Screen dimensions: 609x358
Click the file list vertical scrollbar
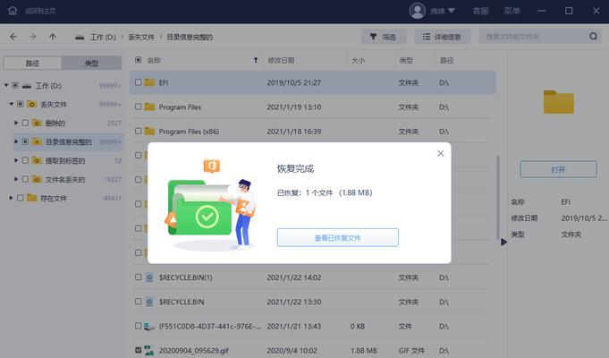point(498,198)
